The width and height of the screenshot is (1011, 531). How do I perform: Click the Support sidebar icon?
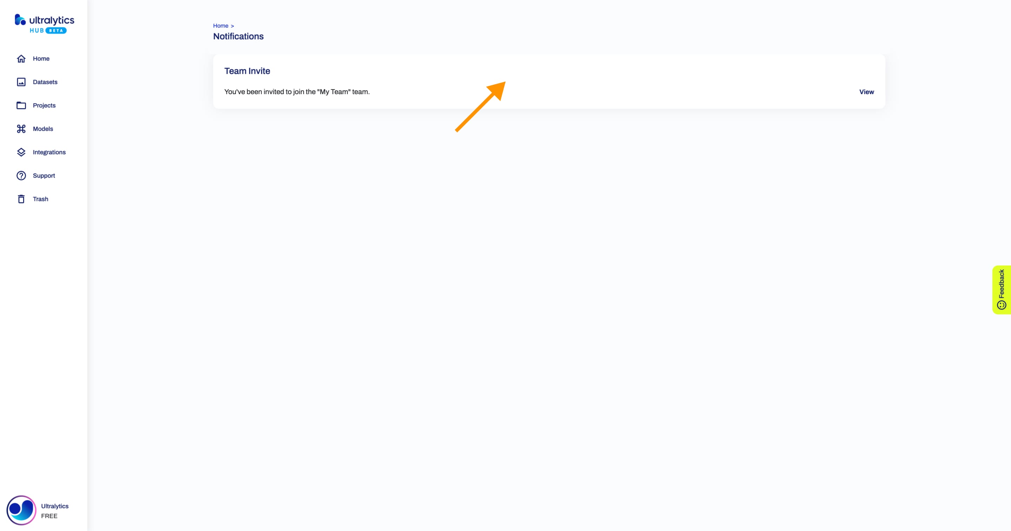tap(21, 175)
